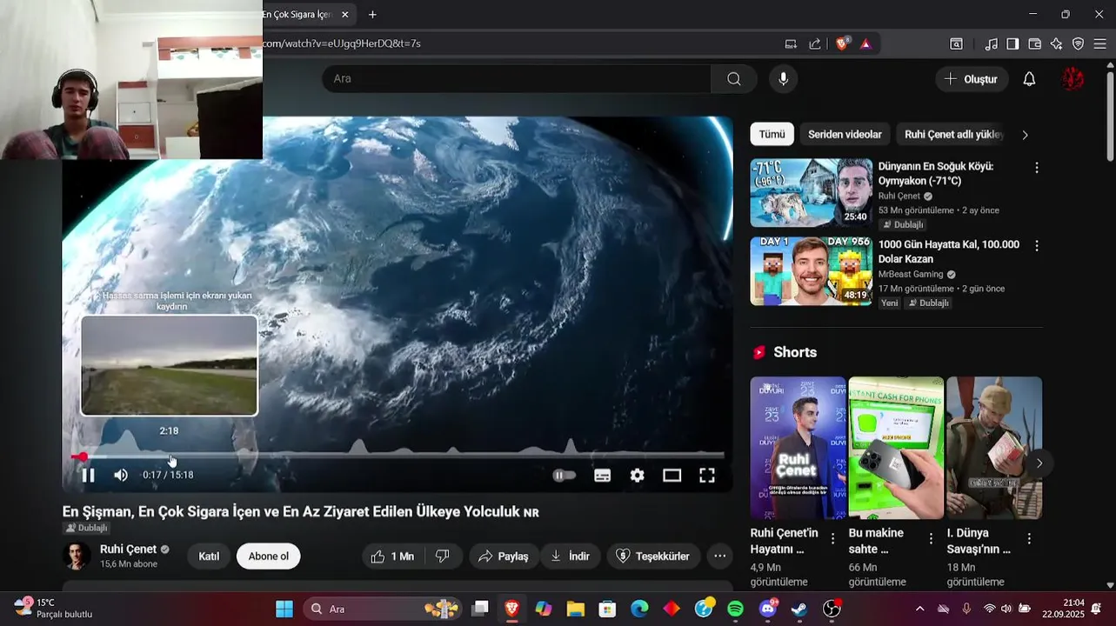The image size is (1116, 626).
Task: Open the Brave hamburger main menu
Action: click(1099, 43)
